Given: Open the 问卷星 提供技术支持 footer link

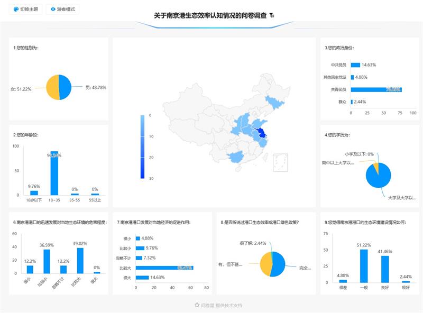Looking at the screenshot, I should (x=218, y=305).
